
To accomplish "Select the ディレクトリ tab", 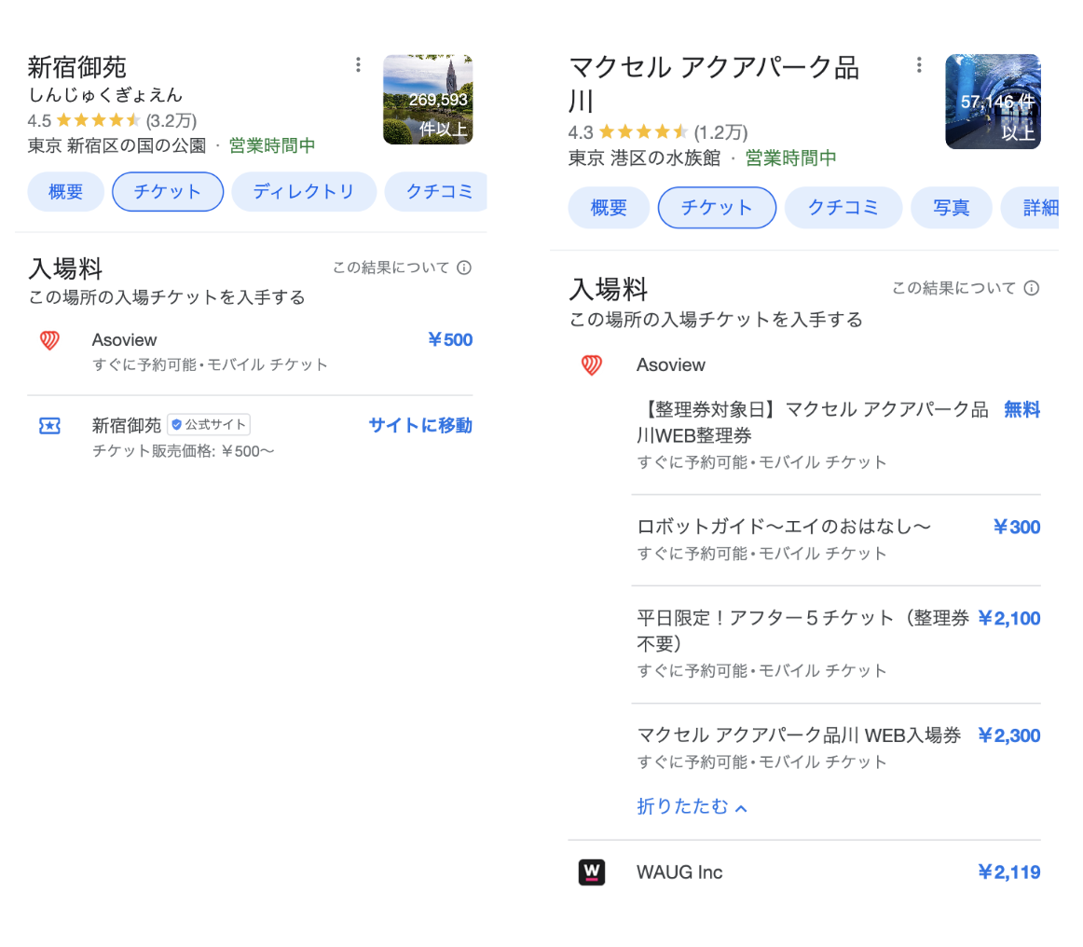I will pyautogui.click(x=304, y=191).
